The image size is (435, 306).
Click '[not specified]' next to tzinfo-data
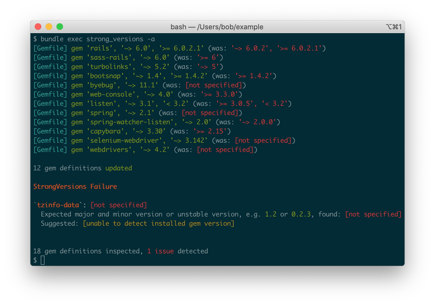(119, 205)
